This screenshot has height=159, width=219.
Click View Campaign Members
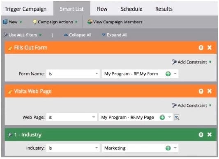click(115, 22)
